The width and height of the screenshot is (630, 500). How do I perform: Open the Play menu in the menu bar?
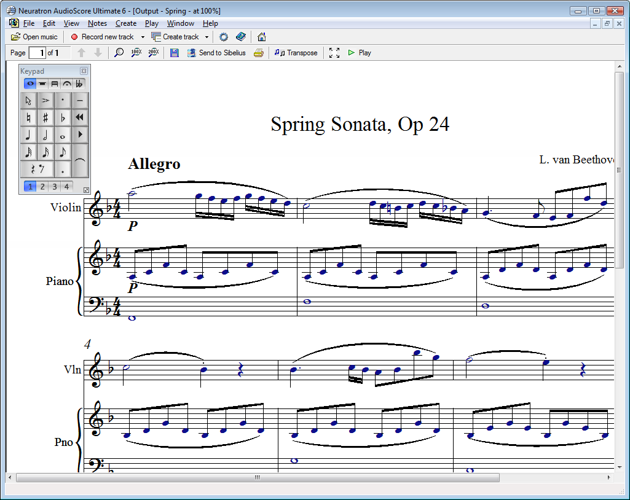[x=151, y=23]
